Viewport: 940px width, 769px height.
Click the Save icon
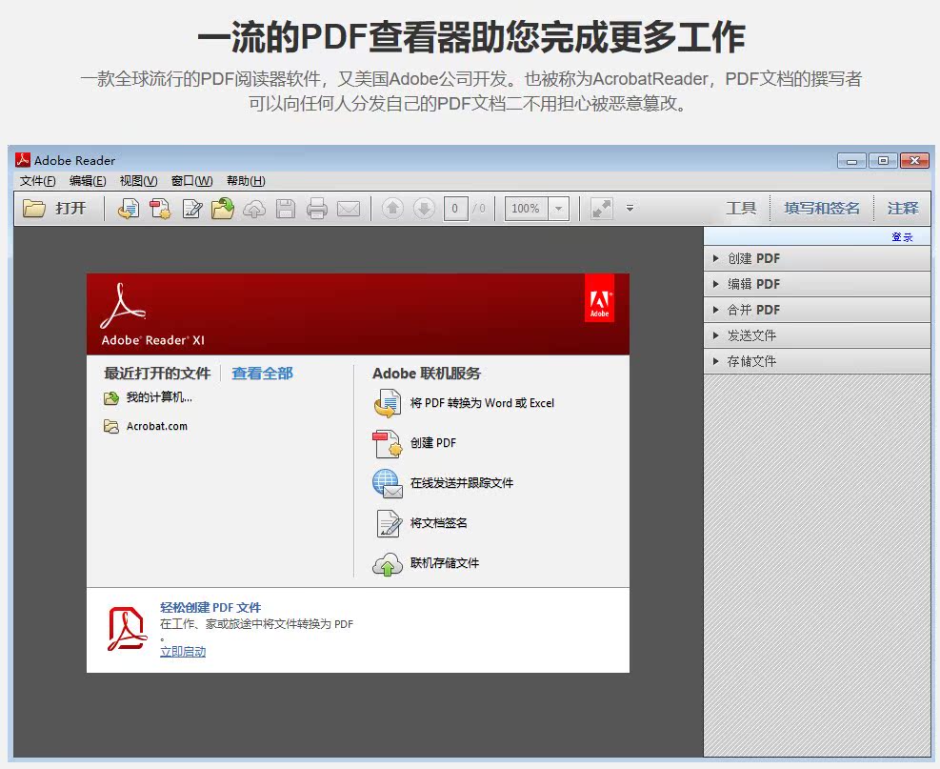pyautogui.click(x=286, y=208)
